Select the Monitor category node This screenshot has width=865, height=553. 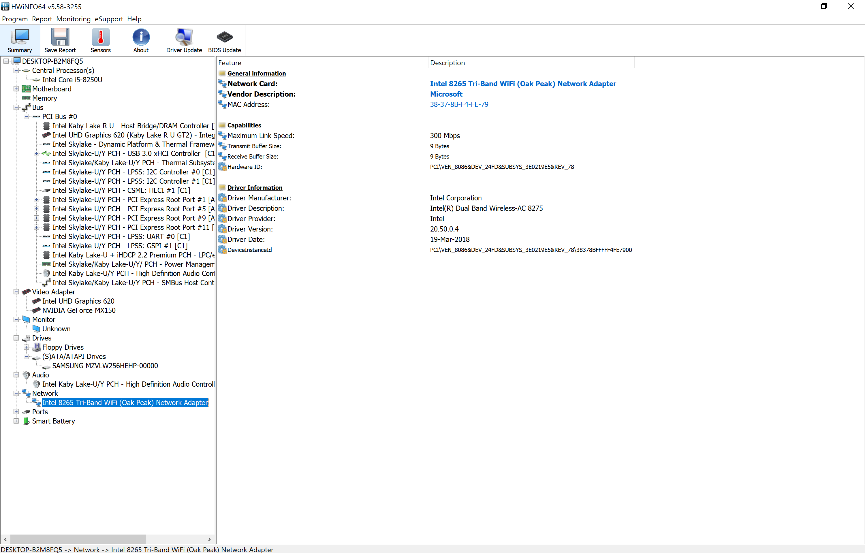click(44, 319)
